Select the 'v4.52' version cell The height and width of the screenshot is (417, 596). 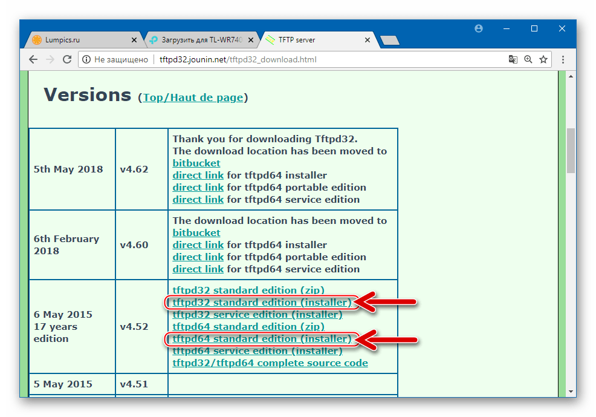[x=142, y=327]
